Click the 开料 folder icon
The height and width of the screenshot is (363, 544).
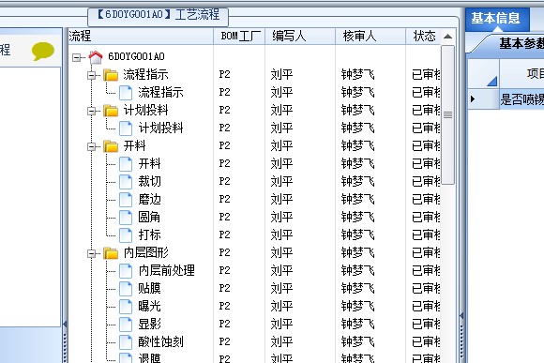(x=111, y=146)
